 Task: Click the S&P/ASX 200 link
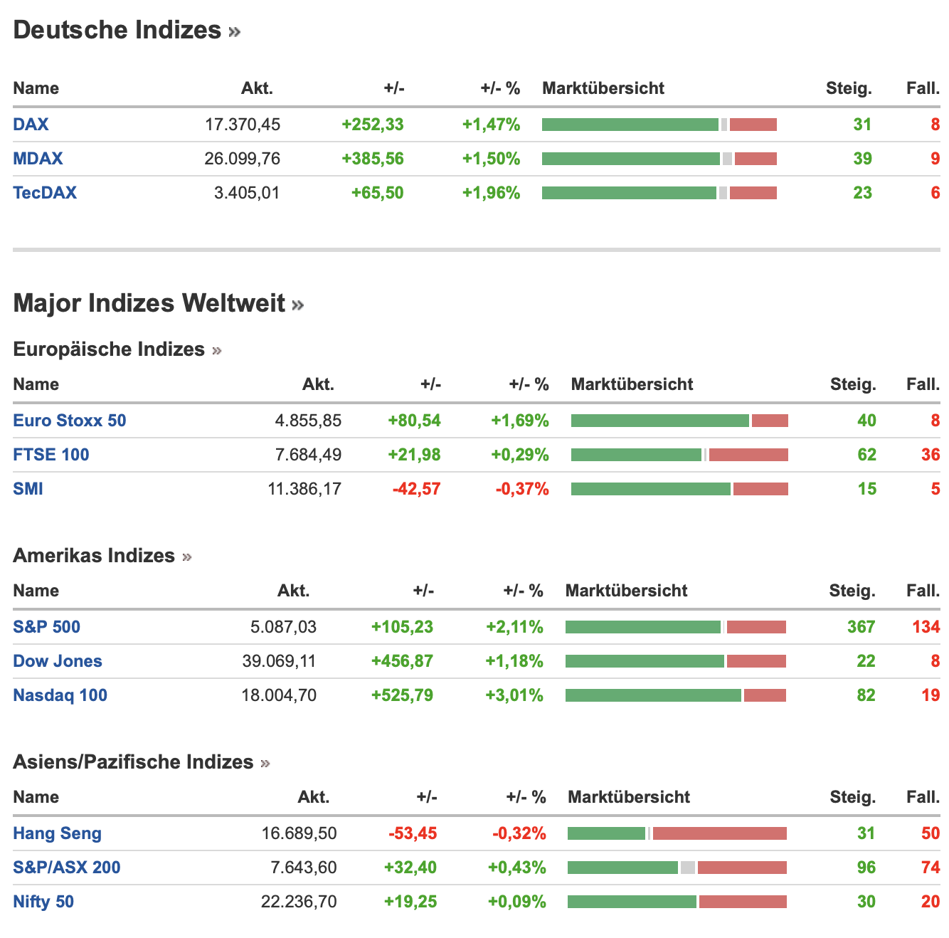point(66,868)
